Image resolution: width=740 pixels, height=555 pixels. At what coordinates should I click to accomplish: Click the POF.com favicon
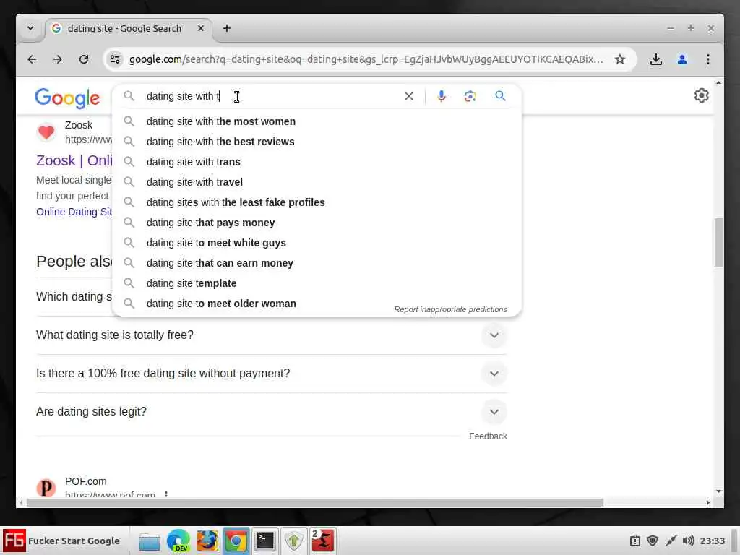click(46, 488)
